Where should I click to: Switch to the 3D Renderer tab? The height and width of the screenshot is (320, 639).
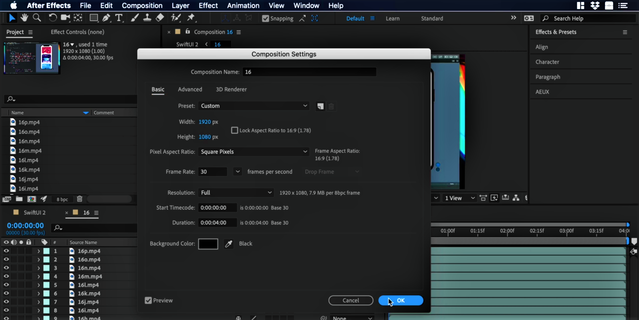pos(231,89)
